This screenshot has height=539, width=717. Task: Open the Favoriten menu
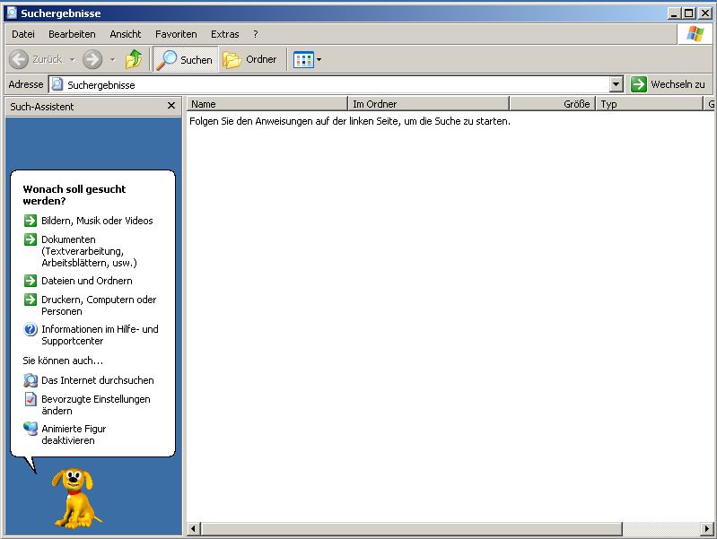point(176,34)
